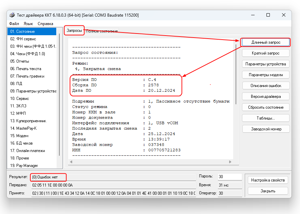
Task: Select 05. Отчеты in the list
Action: [20, 61]
